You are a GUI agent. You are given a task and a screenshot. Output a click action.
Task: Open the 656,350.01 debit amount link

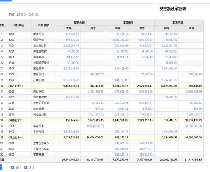click(x=121, y=103)
